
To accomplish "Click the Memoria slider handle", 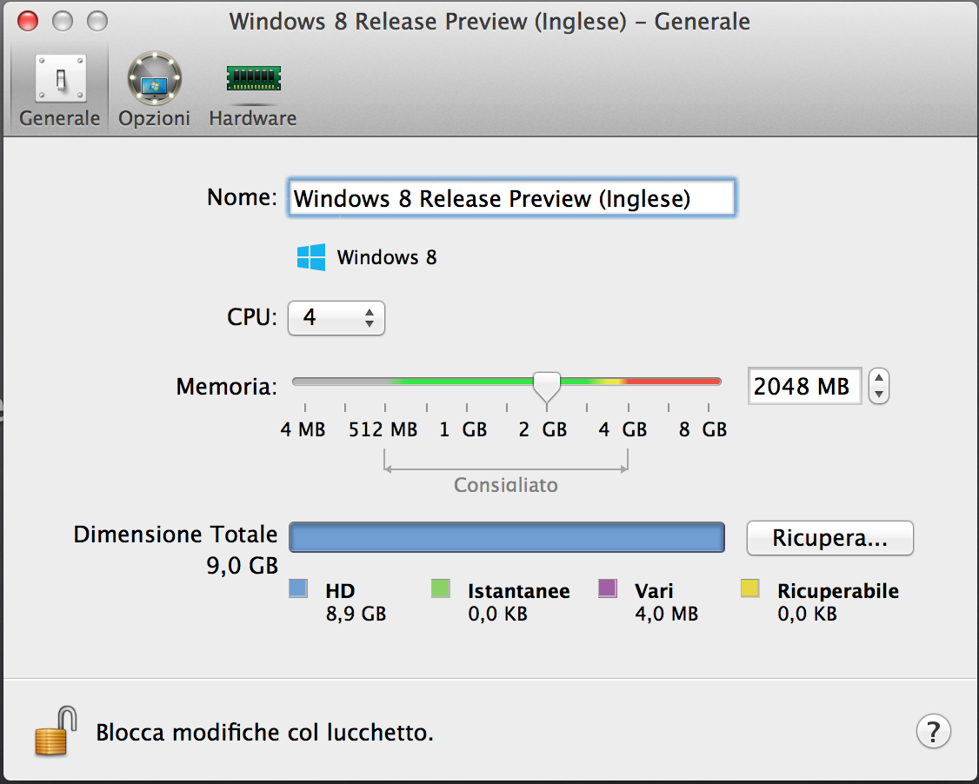I will click(x=547, y=385).
